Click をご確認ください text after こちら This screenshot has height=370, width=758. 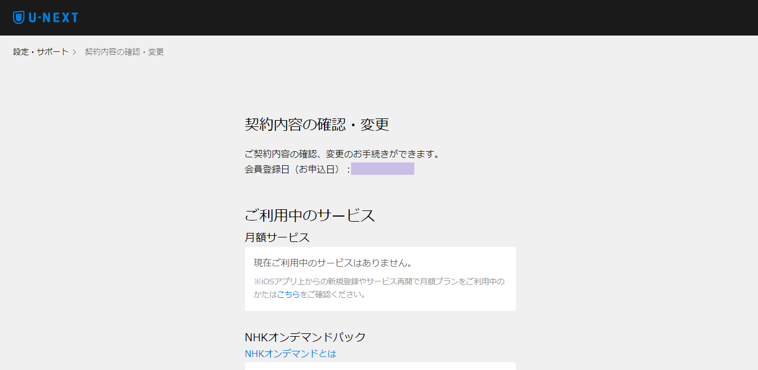[332, 294]
